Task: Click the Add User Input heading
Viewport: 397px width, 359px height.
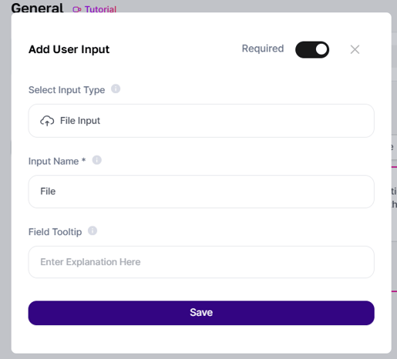Action: click(x=69, y=49)
